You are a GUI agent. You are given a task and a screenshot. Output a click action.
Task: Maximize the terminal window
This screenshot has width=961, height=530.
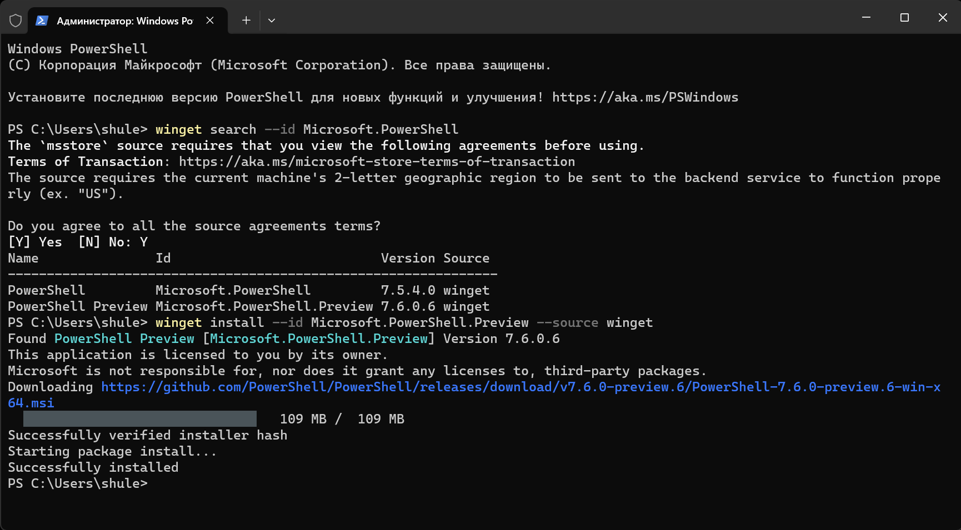pos(904,18)
